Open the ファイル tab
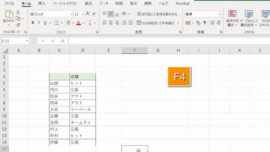This screenshot has width=270, height=152. click(9, 3)
